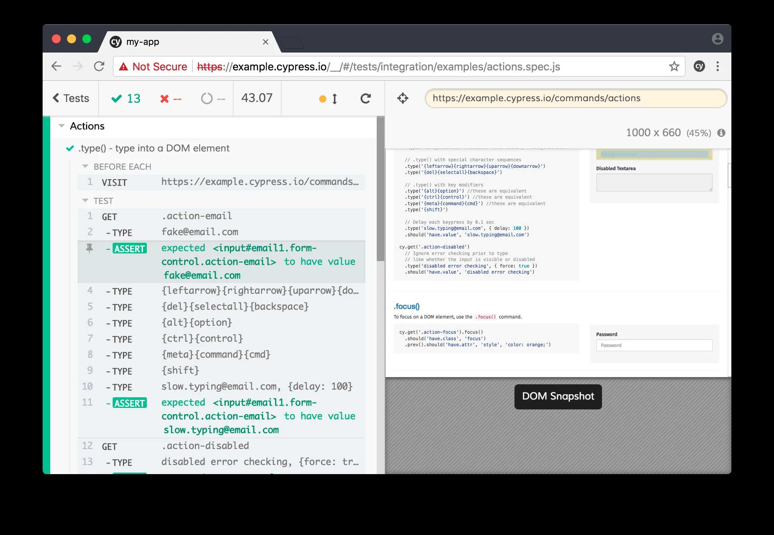Viewport: 774px width, 535px height.
Task: Click the green check beside .type() test
Action: [70, 148]
